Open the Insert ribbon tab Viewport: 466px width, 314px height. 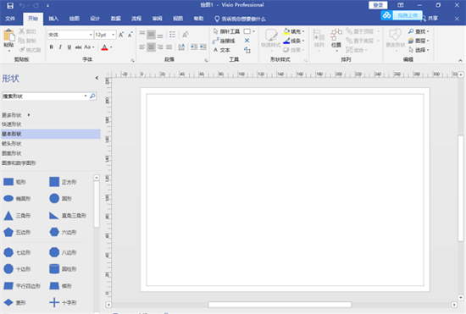[53, 19]
